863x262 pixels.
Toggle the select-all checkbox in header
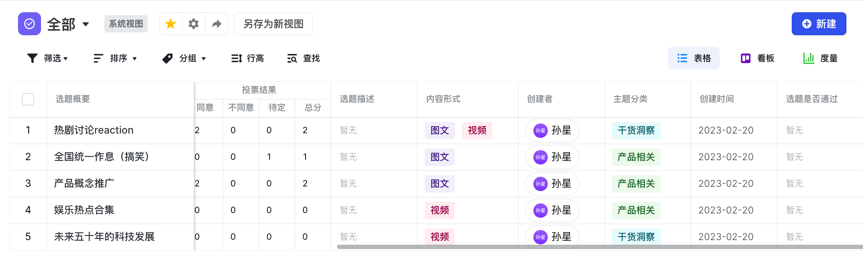pos(28,99)
